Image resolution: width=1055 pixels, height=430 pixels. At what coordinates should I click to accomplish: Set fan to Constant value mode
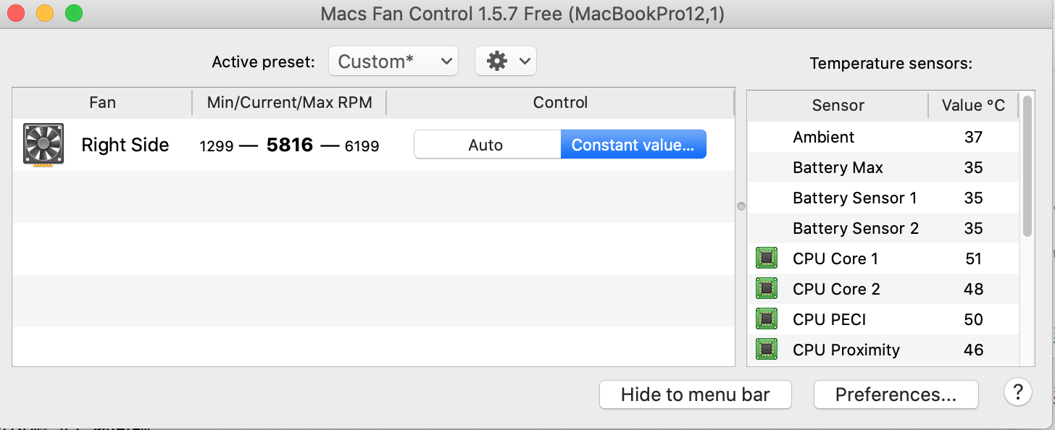point(633,145)
